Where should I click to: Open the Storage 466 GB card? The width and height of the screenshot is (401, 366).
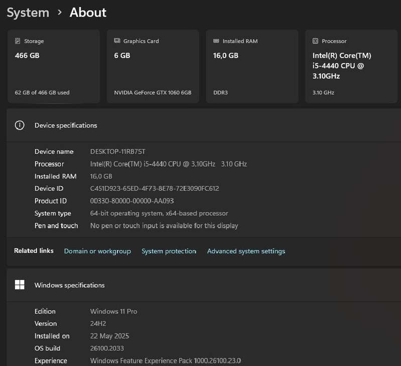click(x=54, y=67)
